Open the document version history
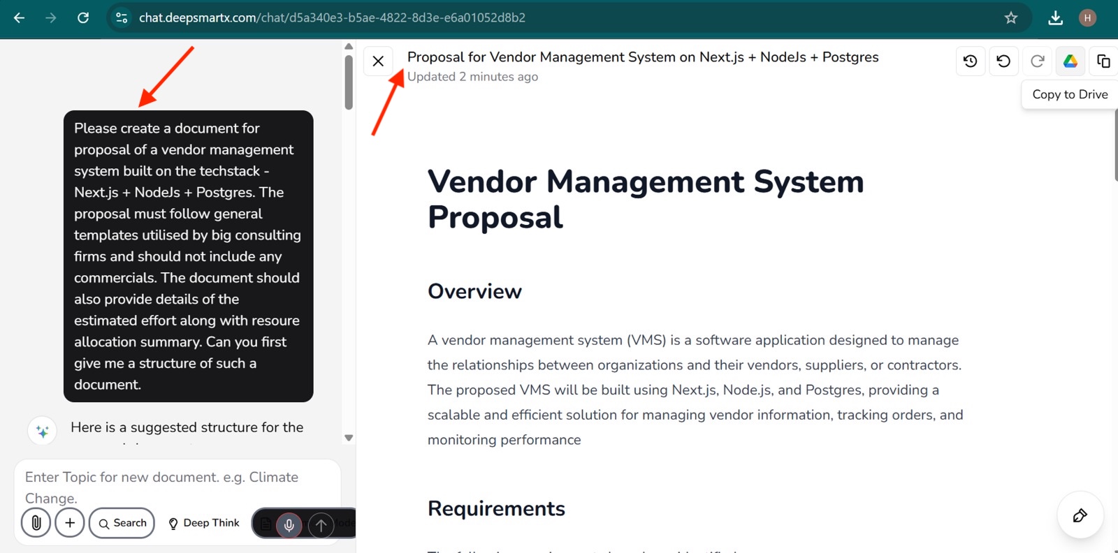1118x553 pixels. [x=970, y=61]
